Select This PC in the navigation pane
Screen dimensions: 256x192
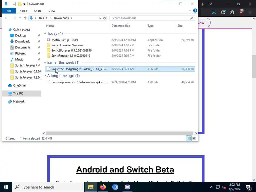tap(18, 93)
